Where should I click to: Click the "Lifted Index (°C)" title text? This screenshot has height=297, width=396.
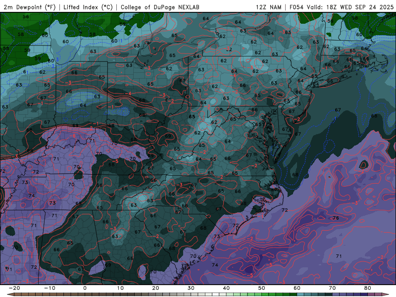(x=88, y=7)
